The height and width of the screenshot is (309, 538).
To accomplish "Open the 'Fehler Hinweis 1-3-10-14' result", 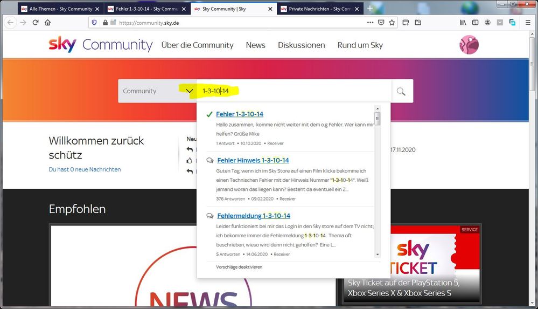I will (x=253, y=160).
